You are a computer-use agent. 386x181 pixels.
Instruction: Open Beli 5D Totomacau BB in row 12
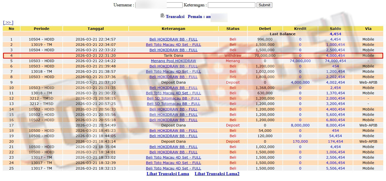click(173, 98)
